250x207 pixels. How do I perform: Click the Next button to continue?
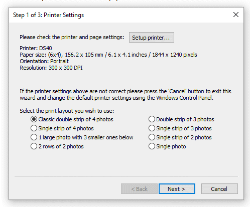(177, 189)
